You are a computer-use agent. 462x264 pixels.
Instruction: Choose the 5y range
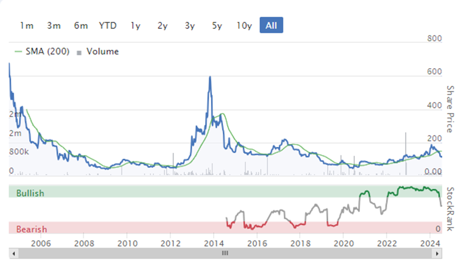coord(217,26)
